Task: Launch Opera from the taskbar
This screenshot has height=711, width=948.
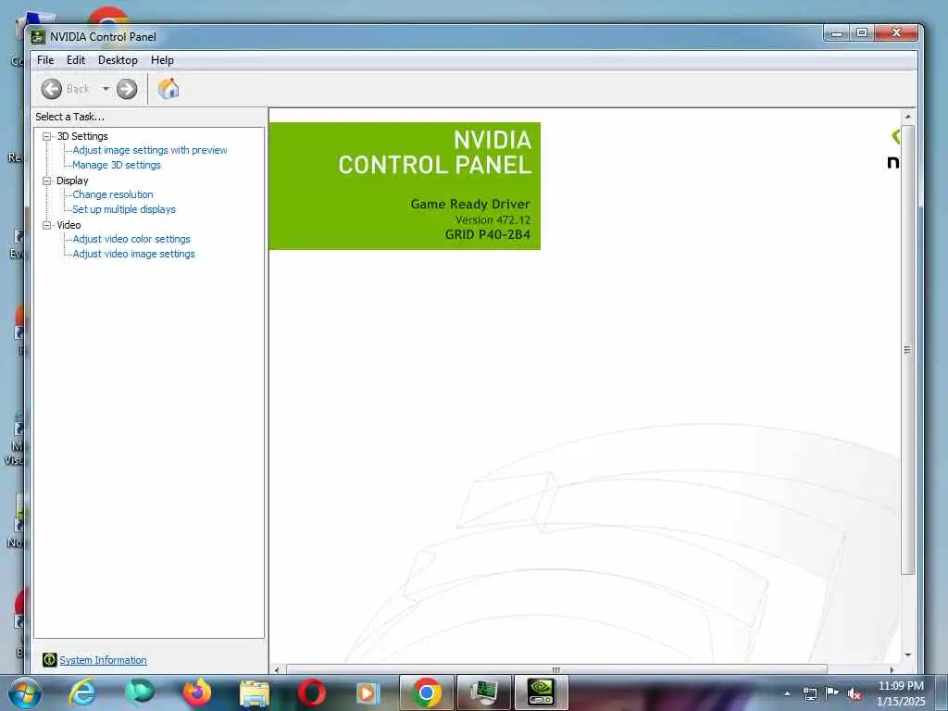Action: 312,692
